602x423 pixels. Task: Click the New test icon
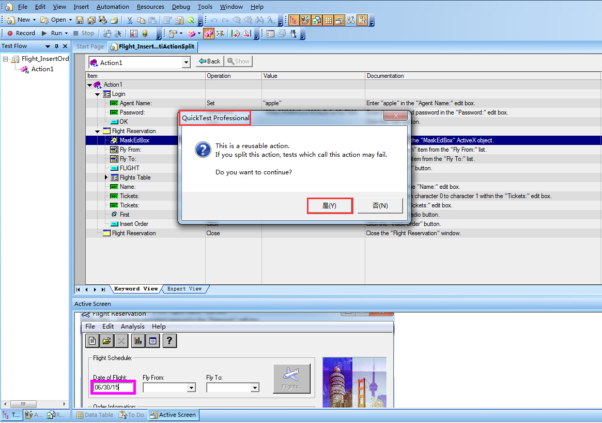click(x=11, y=20)
